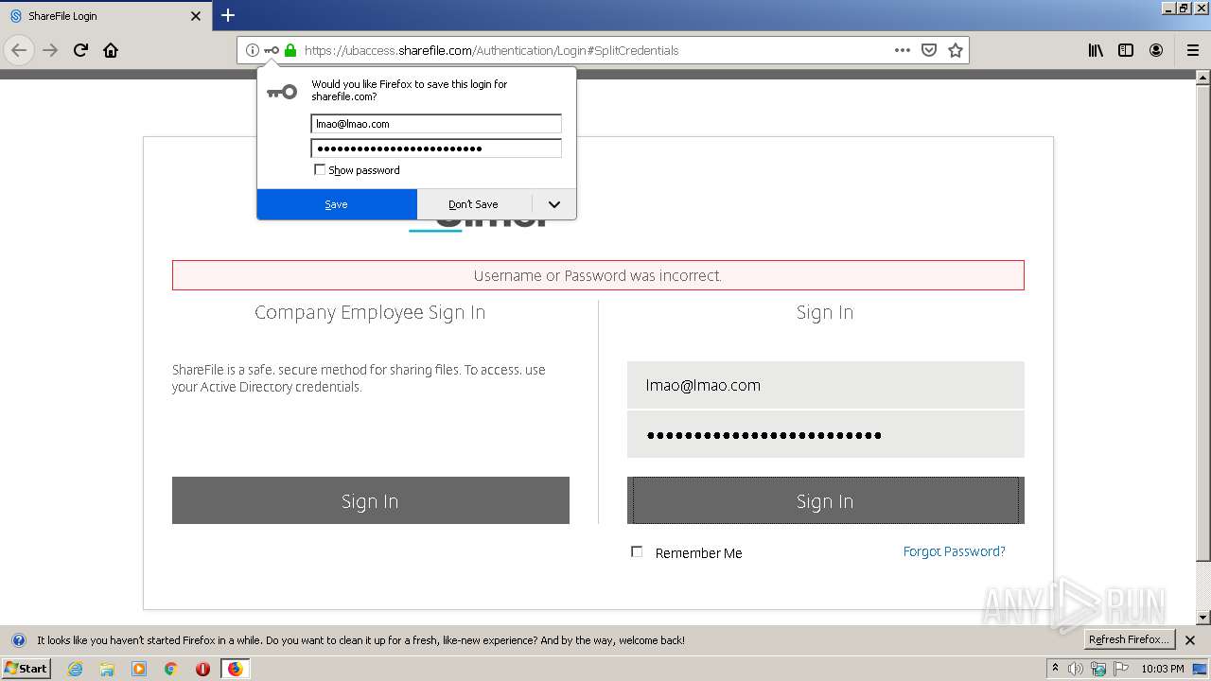Click the right-side Sign In button
This screenshot has width=1211, height=681.
[x=825, y=500]
